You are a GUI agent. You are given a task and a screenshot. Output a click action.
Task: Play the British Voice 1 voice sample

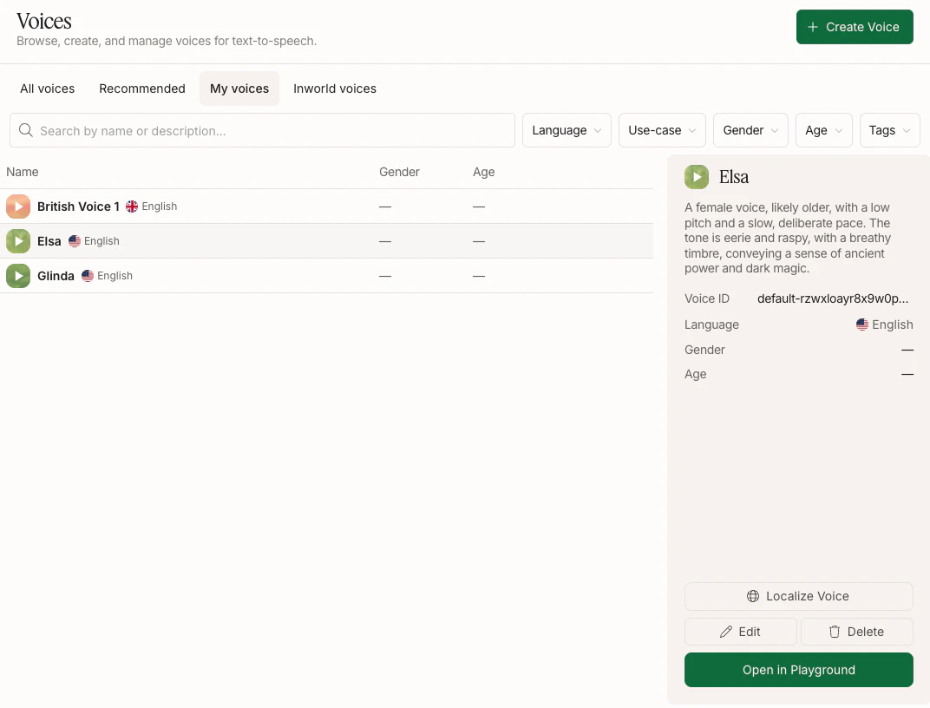[x=18, y=206]
